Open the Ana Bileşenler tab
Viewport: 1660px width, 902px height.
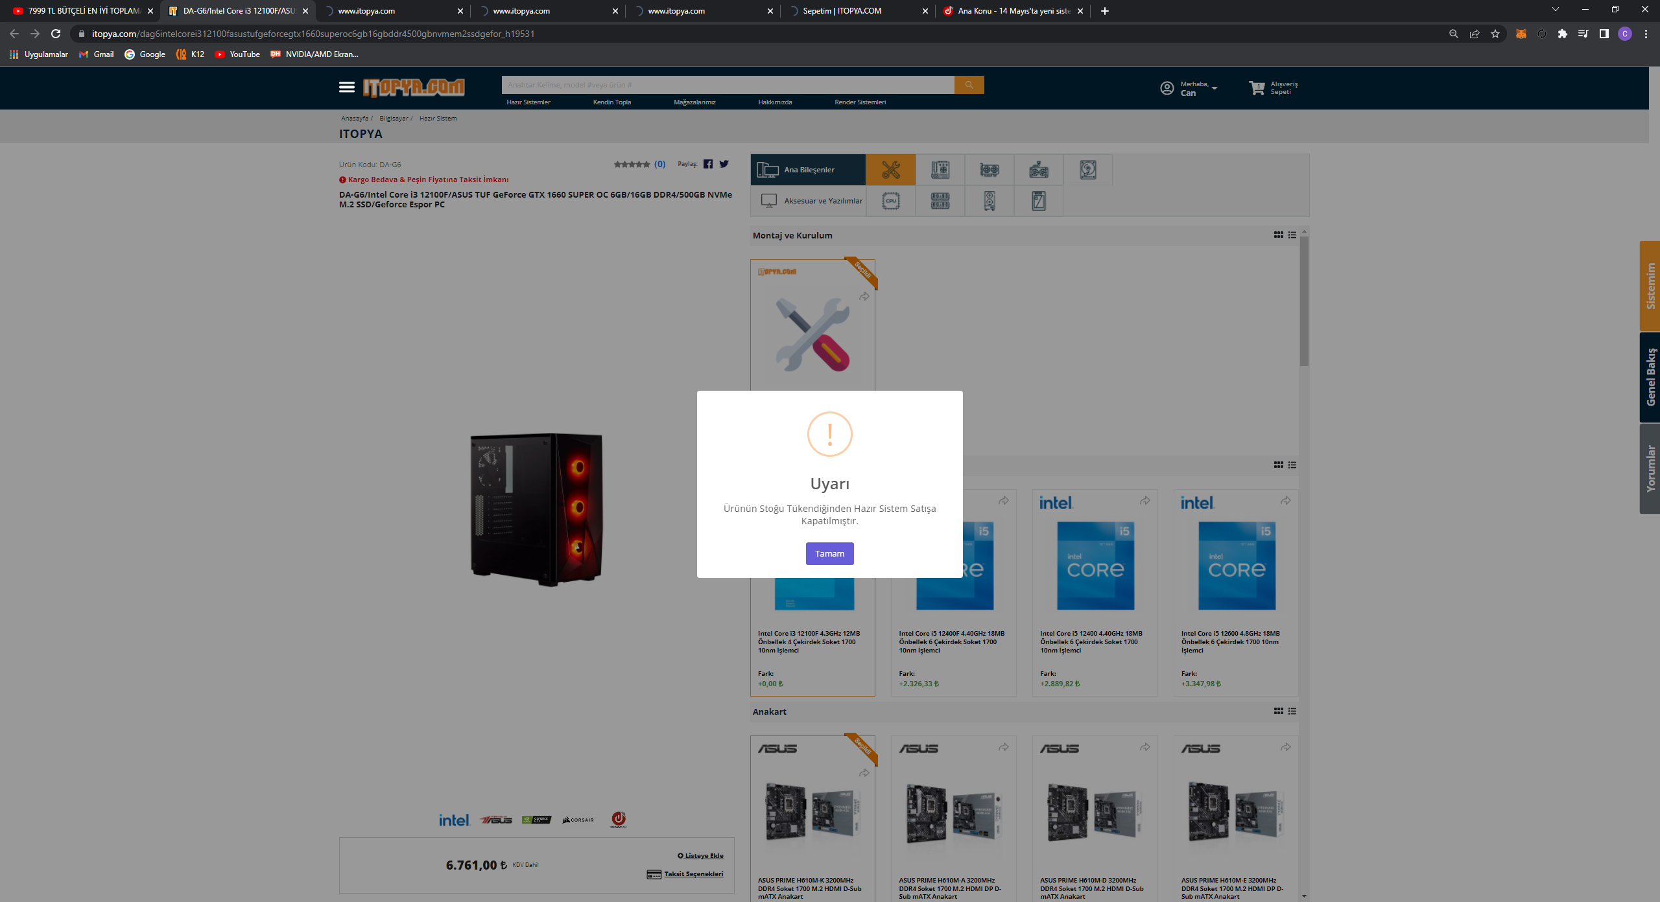808,170
